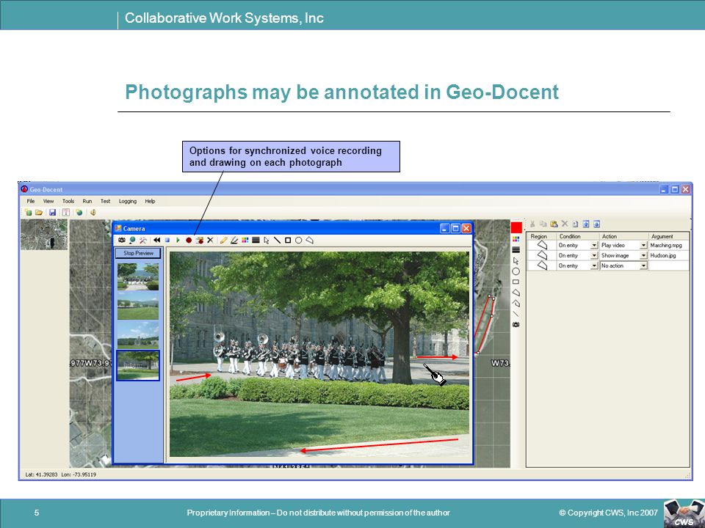Select the first photo thumbnail in Camera window
The width and height of the screenshot is (705, 528).
138,276
